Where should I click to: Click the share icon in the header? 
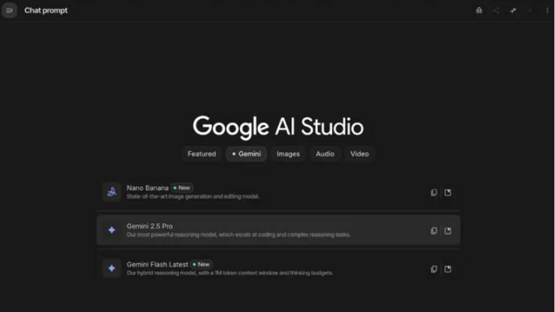click(x=496, y=10)
